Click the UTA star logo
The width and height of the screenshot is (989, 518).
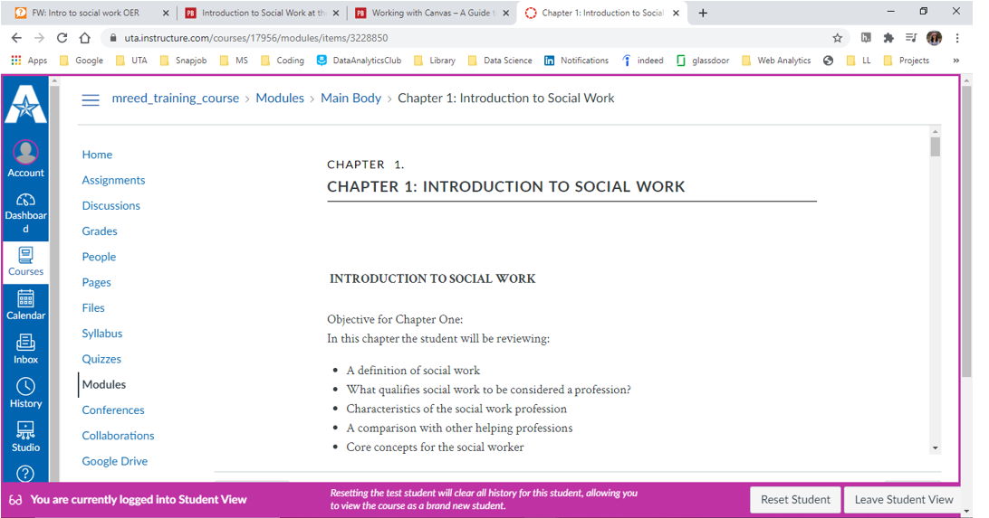26,104
